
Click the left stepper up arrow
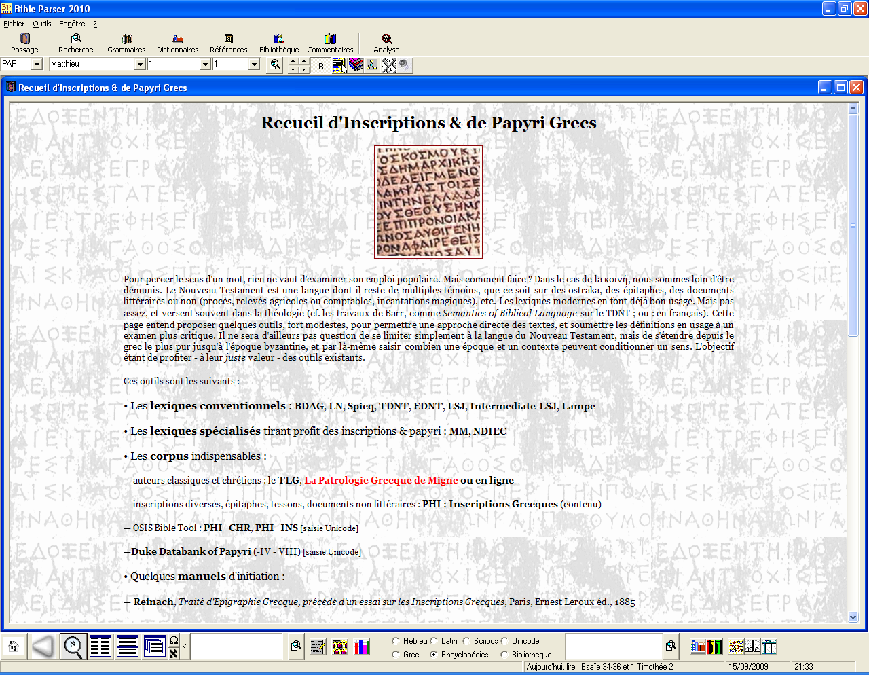(x=293, y=61)
